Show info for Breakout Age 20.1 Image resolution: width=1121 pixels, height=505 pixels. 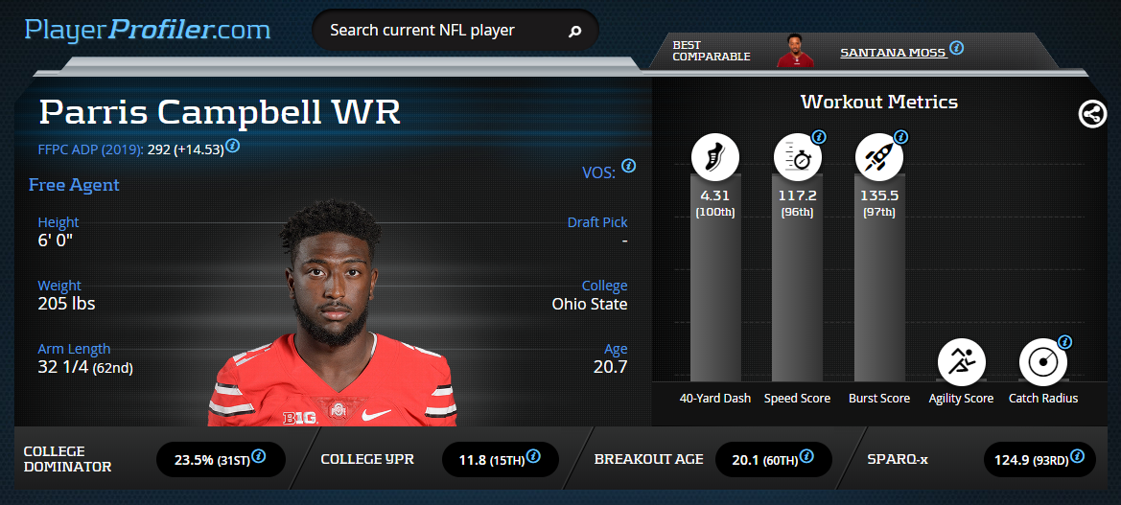coord(806,456)
